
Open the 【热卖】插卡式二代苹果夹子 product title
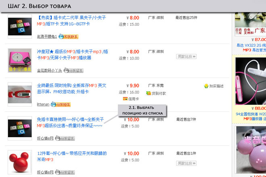click(x=71, y=21)
